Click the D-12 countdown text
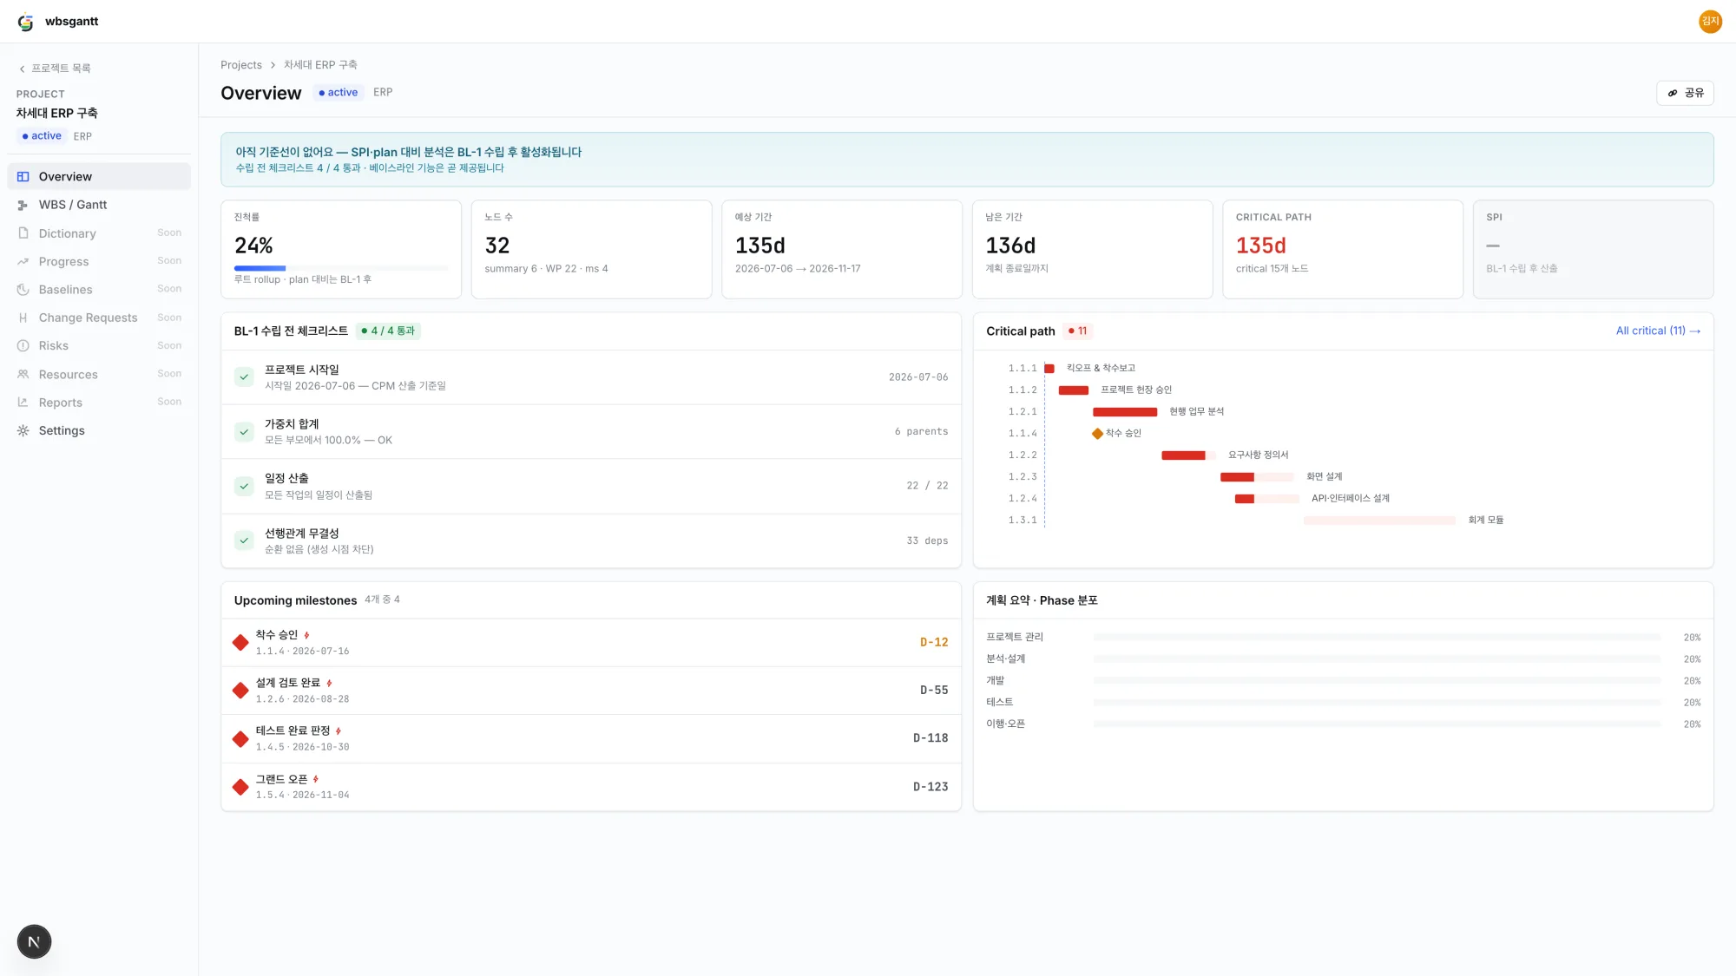This screenshot has height=976, width=1736. coord(934,643)
